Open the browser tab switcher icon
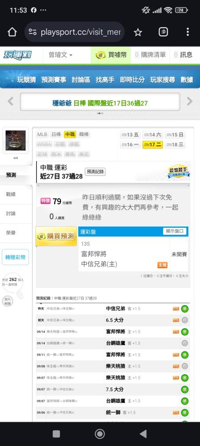The height and width of the screenshot is (446, 200). 163,32
